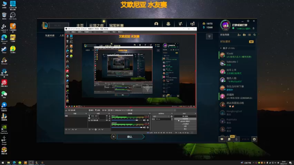
Task: Open friend requests row with 49 badge
Action: click(x=237, y=41)
